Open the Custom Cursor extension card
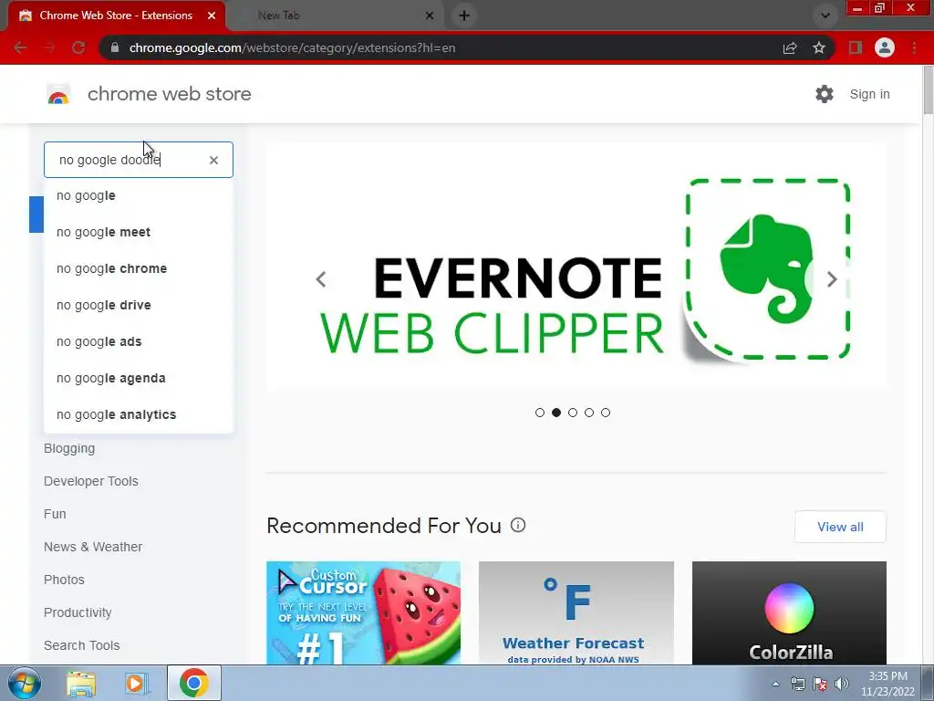 click(x=363, y=612)
